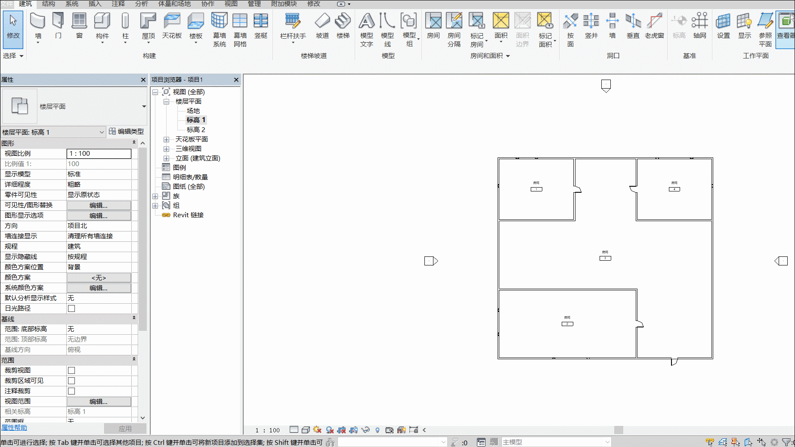Choose the 天花板 (Ceiling) tool icon
Image resolution: width=795 pixels, height=447 pixels.
click(x=172, y=21)
